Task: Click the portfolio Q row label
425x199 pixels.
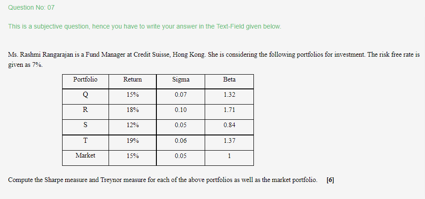Action: 86,95
